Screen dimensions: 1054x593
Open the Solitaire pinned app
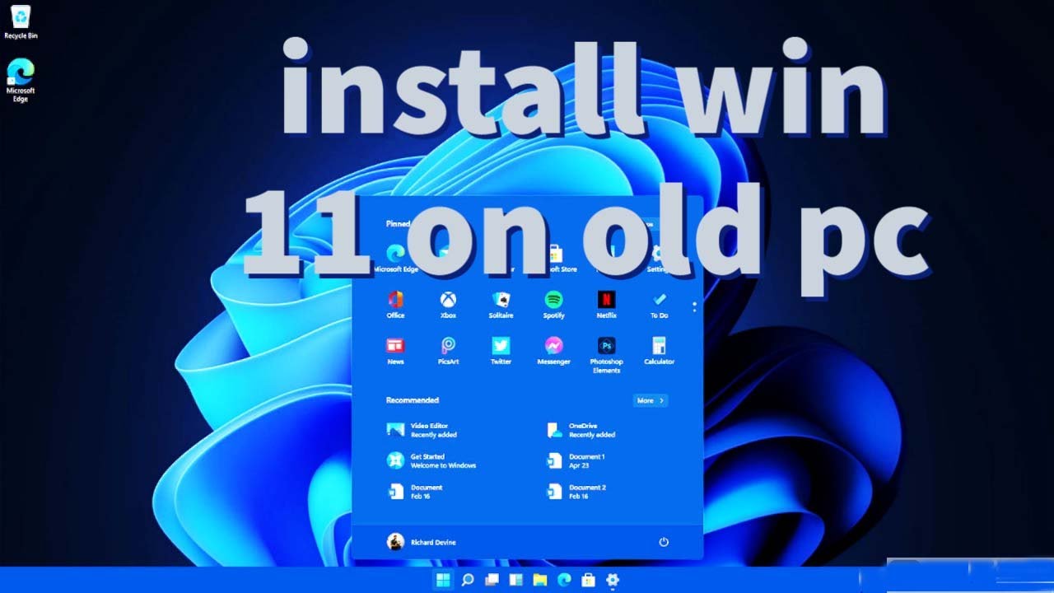point(501,304)
